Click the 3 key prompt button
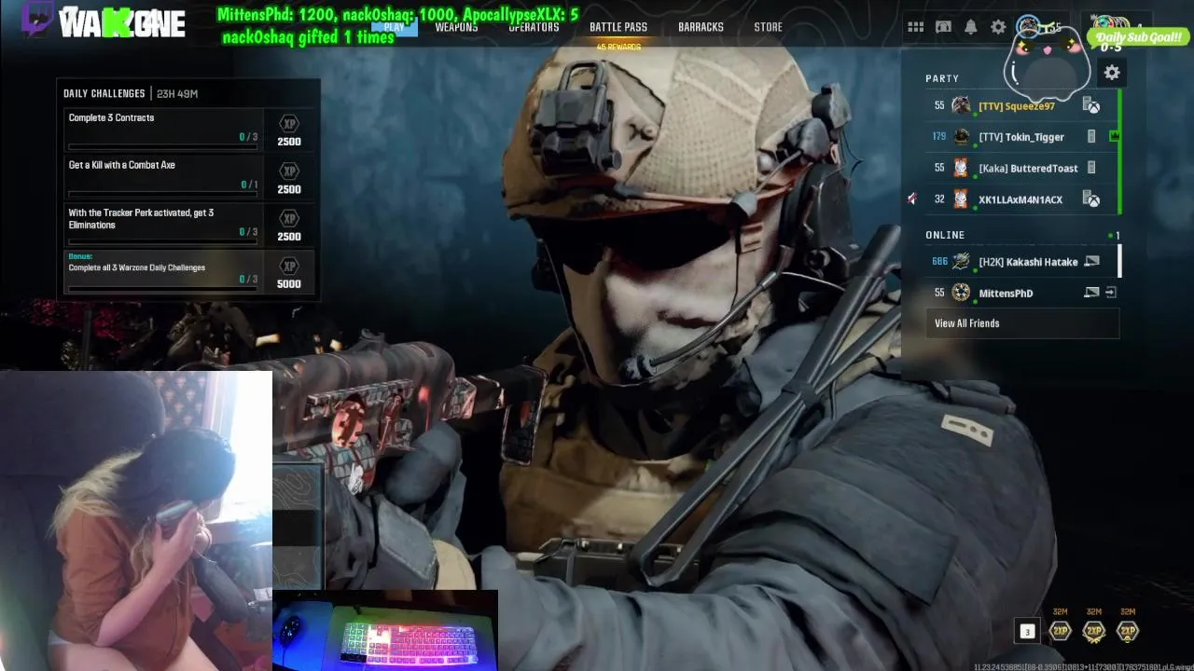1194x671 pixels. 1027,632
